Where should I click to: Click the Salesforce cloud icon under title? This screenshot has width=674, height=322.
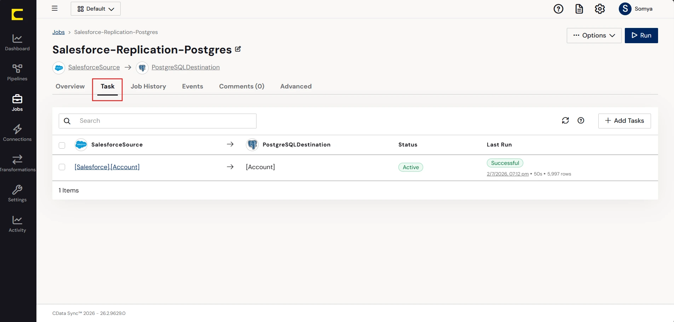pos(59,68)
